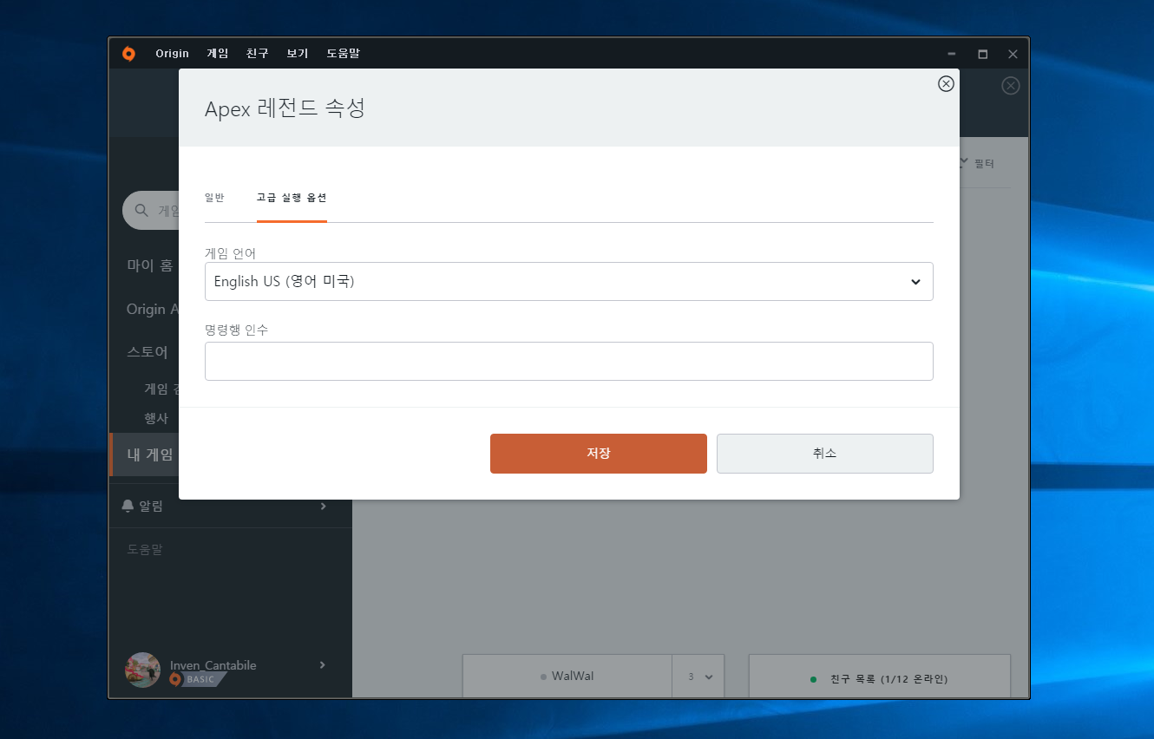
Task: Click the circled X icon behind the dialog
Action: (x=1010, y=86)
